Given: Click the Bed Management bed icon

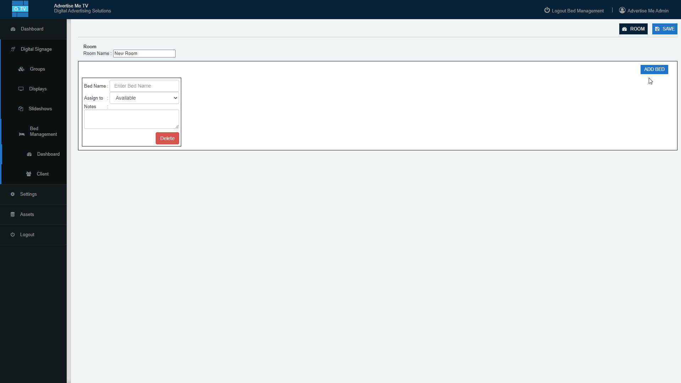Looking at the screenshot, I should pos(22,134).
